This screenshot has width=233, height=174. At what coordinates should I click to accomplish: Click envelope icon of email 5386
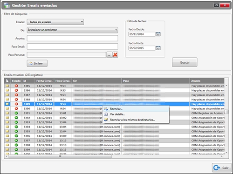7,90
